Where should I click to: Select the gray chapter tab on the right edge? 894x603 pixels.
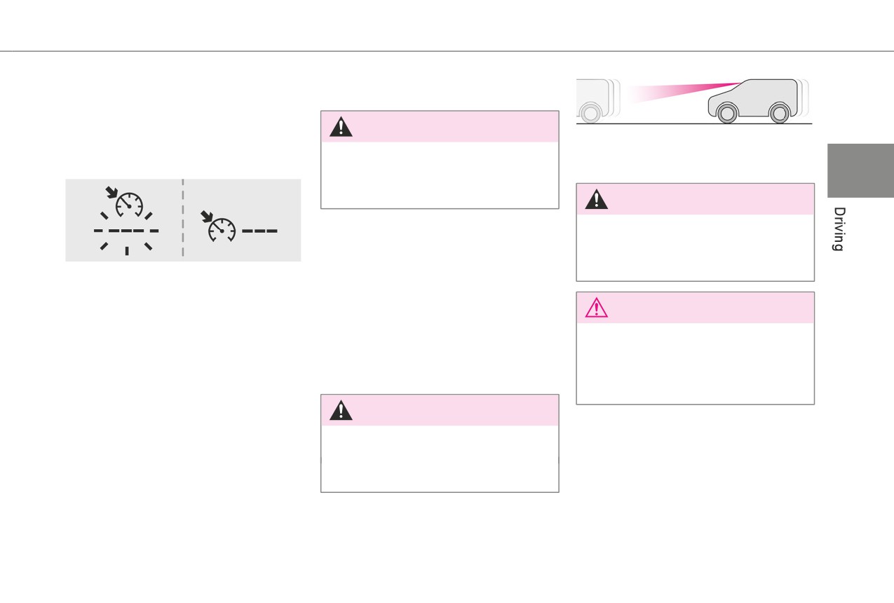pyautogui.click(x=860, y=170)
